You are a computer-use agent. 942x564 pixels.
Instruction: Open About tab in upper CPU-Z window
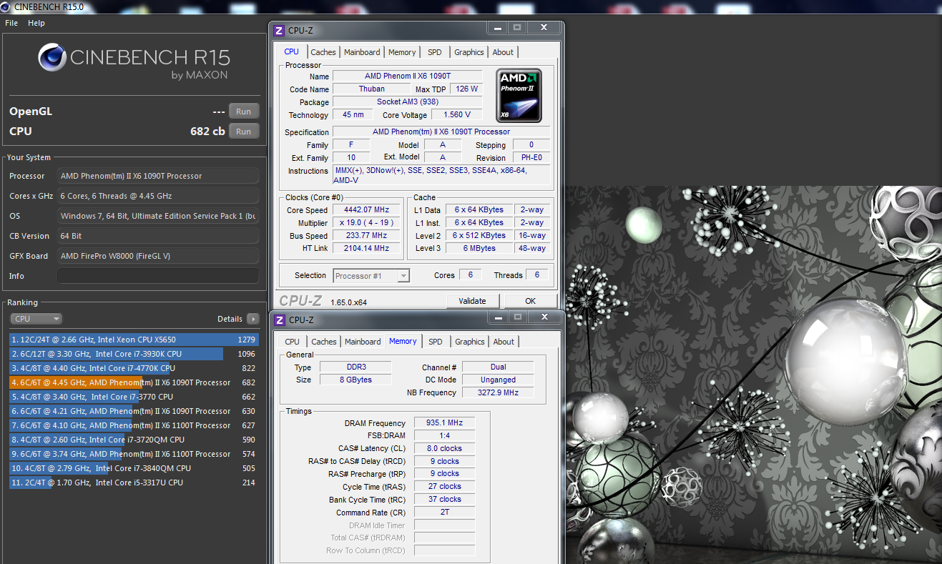pos(503,52)
